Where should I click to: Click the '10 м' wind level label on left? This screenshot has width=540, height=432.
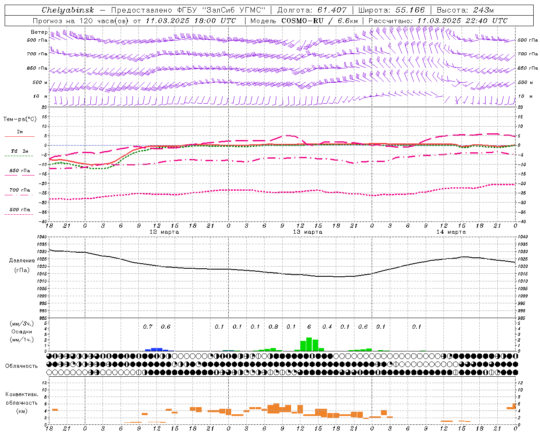40,97
